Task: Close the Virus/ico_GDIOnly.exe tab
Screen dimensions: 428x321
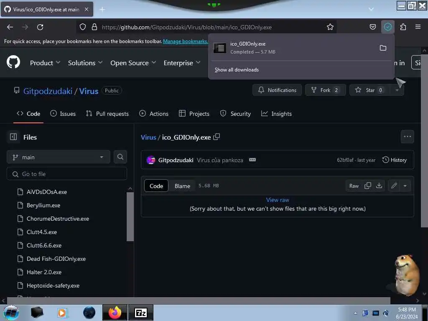Action: (x=87, y=9)
